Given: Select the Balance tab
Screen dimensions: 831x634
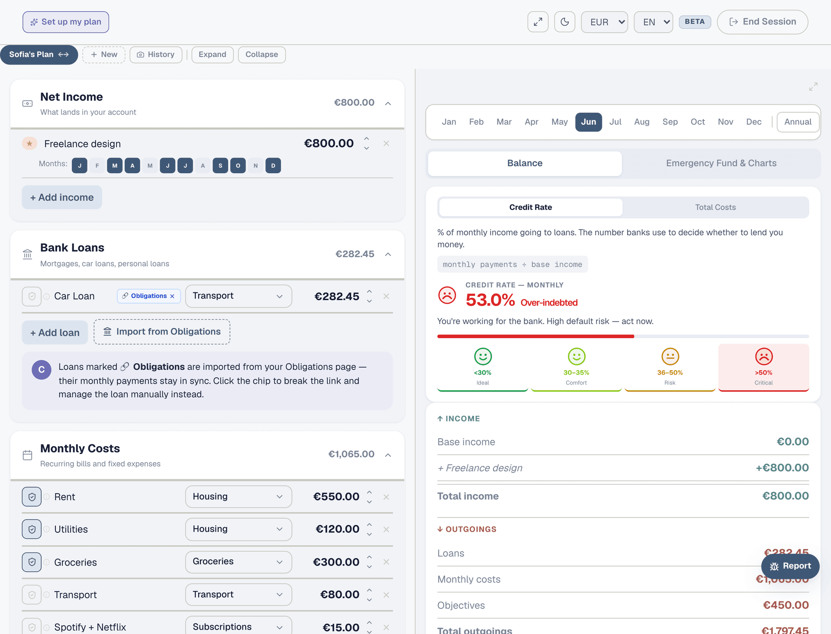Looking at the screenshot, I should 525,163.
